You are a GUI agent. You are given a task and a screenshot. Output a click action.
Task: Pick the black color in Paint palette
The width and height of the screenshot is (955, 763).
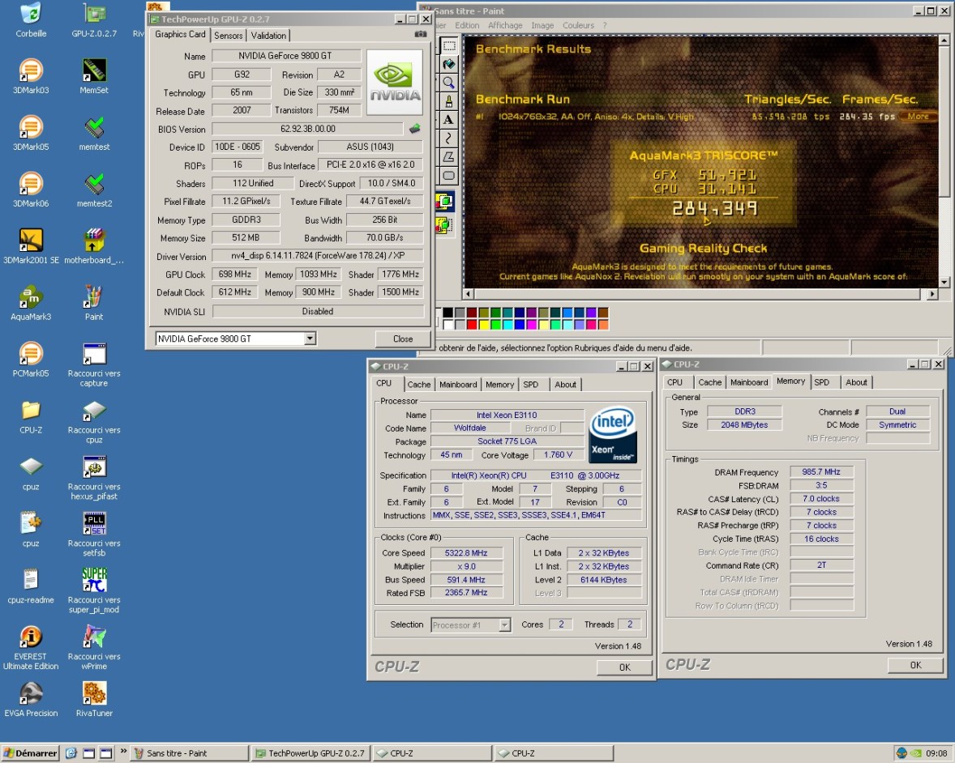coord(448,313)
